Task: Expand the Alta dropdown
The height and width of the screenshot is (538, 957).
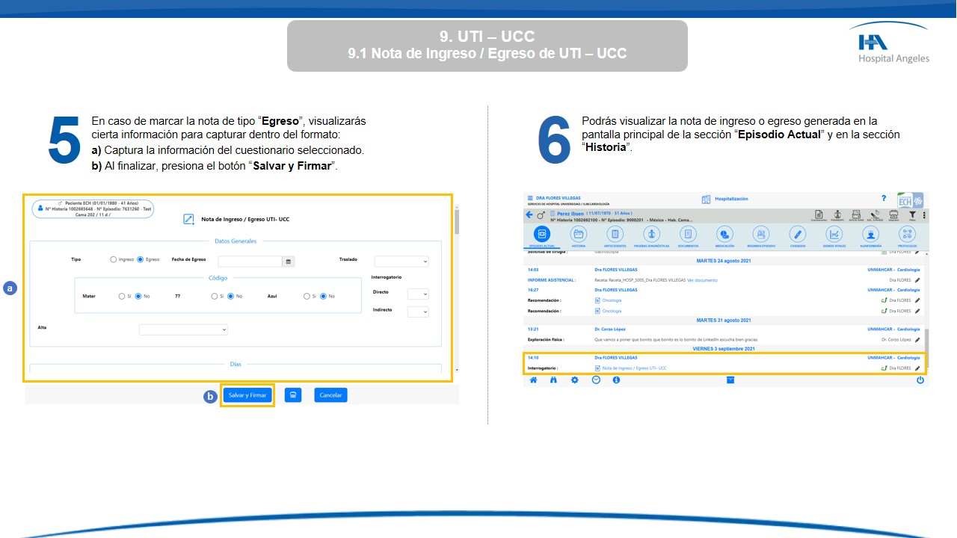Action: tap(183, 330)
